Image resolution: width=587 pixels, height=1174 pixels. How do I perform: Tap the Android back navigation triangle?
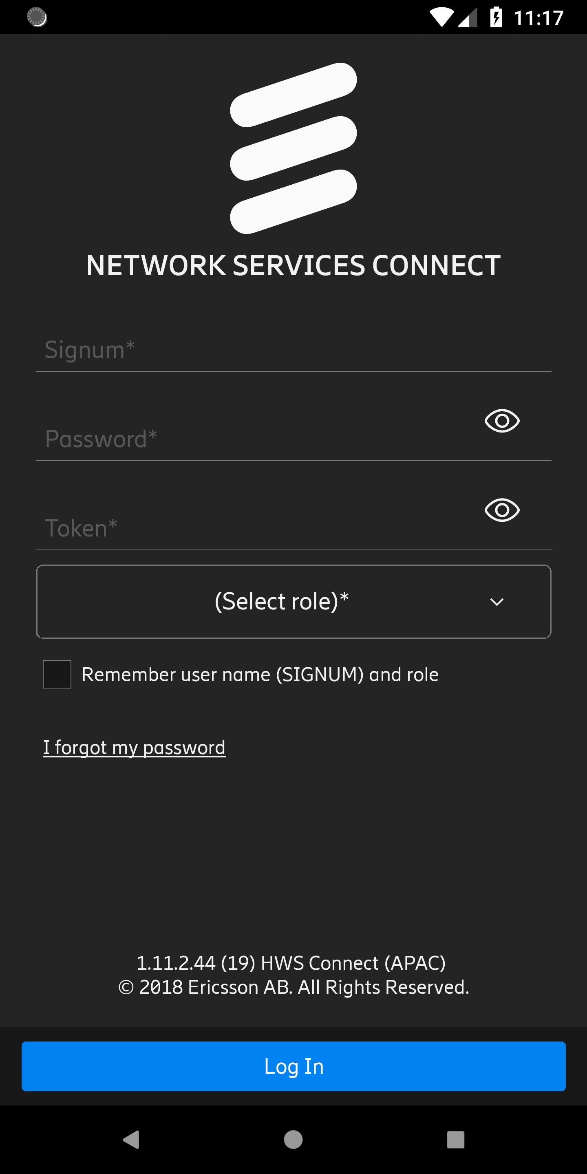coord(131,1139)
